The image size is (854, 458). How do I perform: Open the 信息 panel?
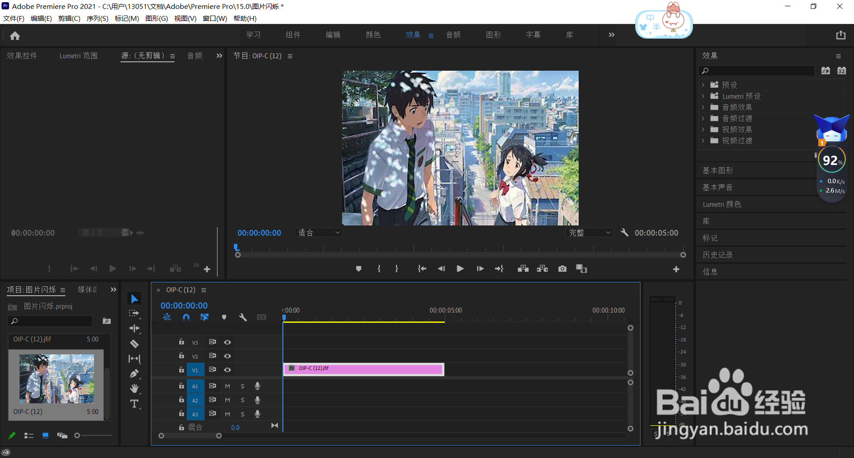710,272
